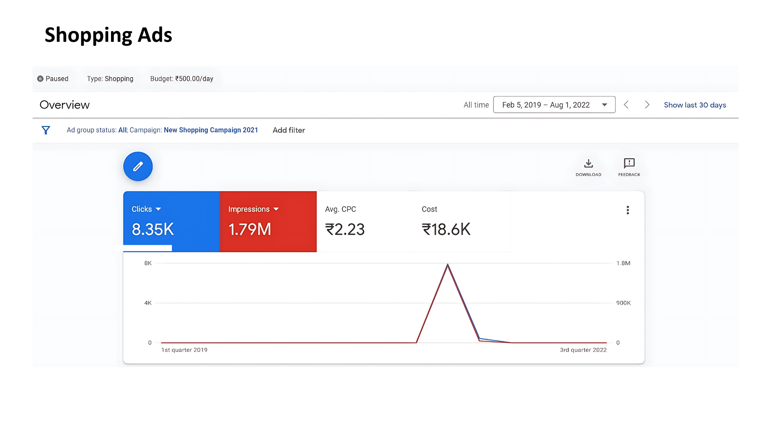Screen dimensions: 764x430
Task: Expand the Clicks metric dropdown
Action: tap(158, 209)
